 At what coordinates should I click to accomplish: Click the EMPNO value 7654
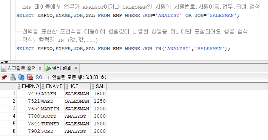(x=28, y=109)
